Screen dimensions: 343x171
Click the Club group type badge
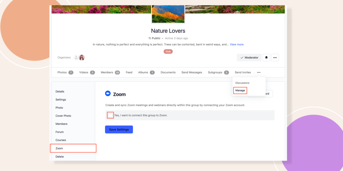[x=168, y=51]
